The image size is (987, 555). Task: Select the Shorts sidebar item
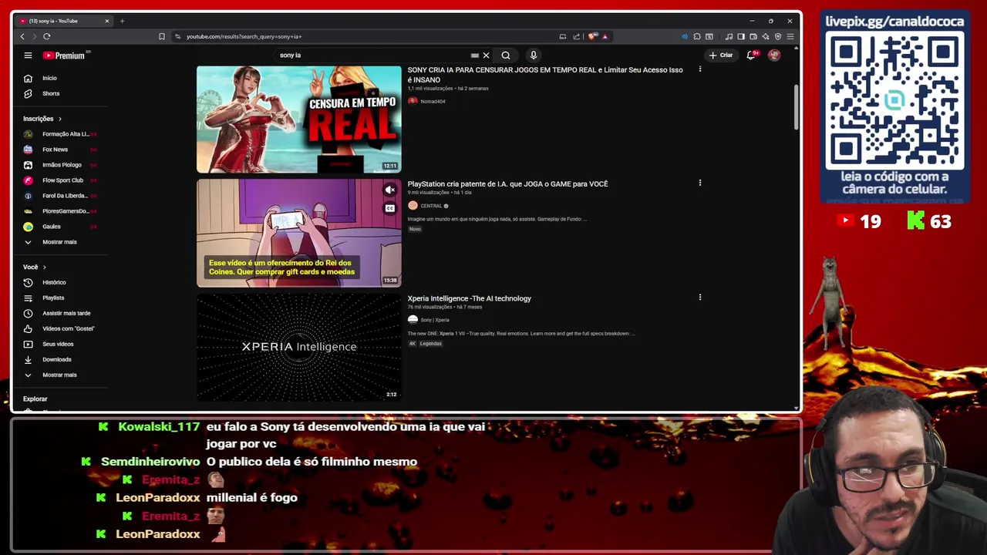click(59, 93)
